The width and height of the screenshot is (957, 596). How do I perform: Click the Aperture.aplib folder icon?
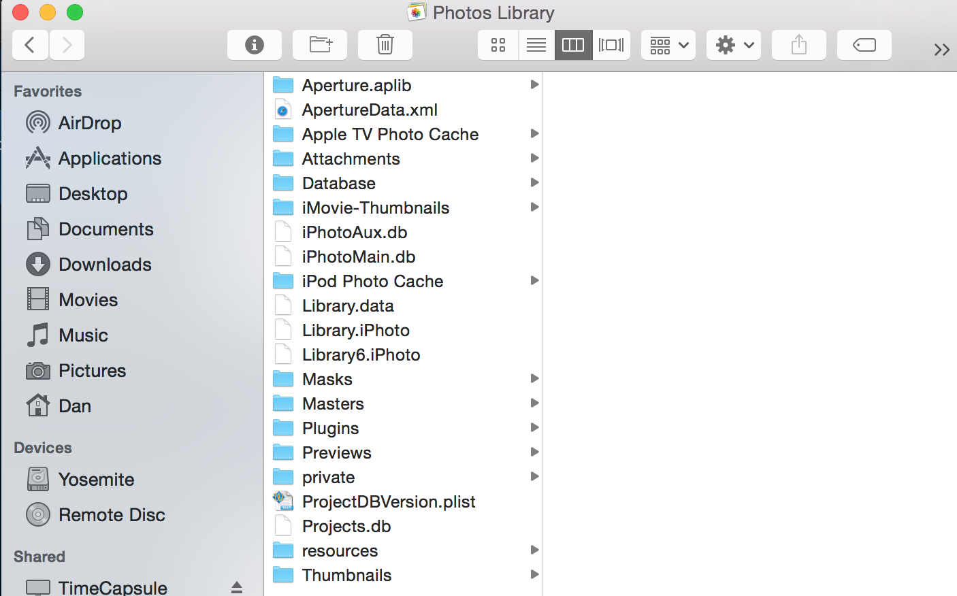coord(283,85)
